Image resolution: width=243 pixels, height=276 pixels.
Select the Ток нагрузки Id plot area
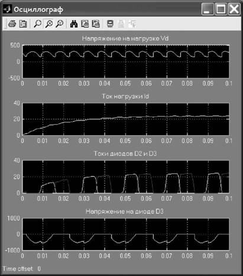[126, 119]
